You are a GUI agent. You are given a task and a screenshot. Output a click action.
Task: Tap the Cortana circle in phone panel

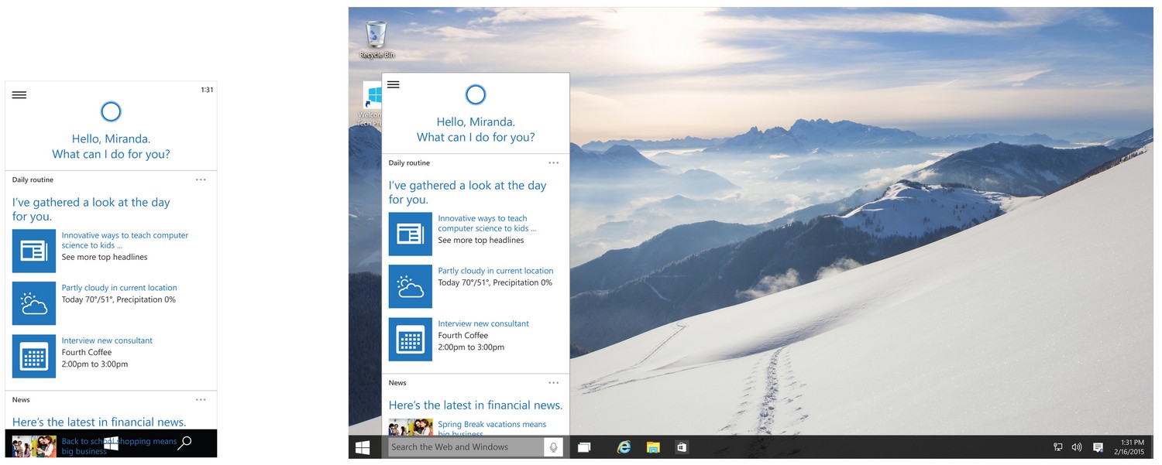pos(111,111)
